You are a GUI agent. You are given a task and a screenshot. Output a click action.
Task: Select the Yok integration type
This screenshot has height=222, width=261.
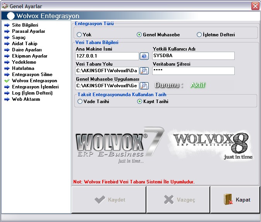tap(84, 35)
